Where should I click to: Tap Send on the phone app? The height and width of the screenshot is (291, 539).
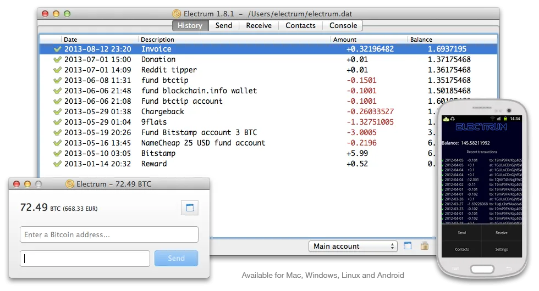point(461,233)
